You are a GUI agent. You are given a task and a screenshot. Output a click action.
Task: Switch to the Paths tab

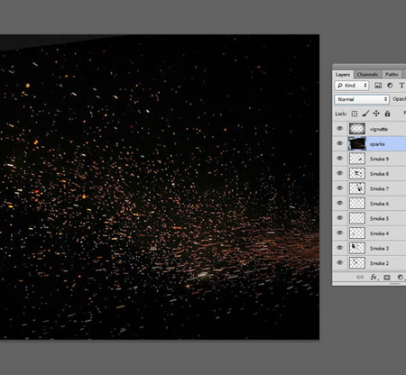point(392,74)
